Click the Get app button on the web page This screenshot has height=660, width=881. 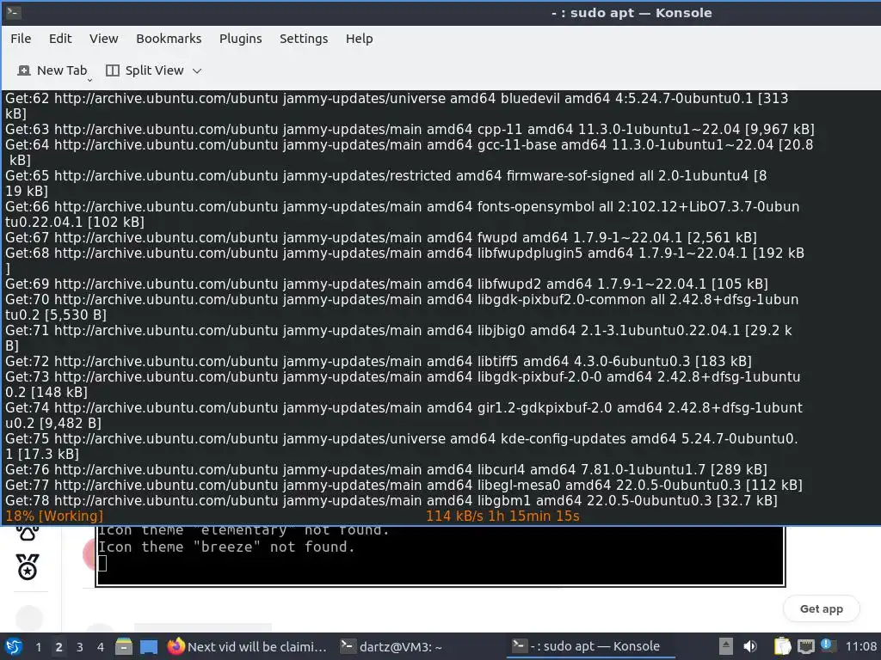coord(822,609)
